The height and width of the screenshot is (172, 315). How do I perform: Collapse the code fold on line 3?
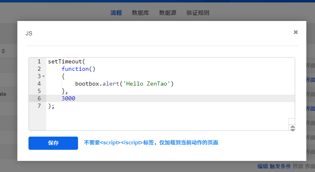(x=43, y=77)
